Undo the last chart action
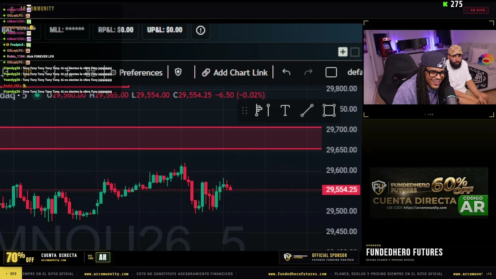The image size is (496, 279). point(286,72)
